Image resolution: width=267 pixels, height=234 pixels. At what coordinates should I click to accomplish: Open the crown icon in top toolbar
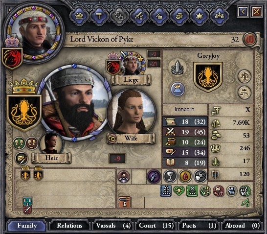pos(79,16)
